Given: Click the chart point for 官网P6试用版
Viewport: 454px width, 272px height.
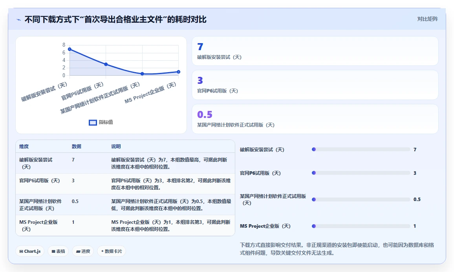Looking at the screenshot, I should point(106,64).
